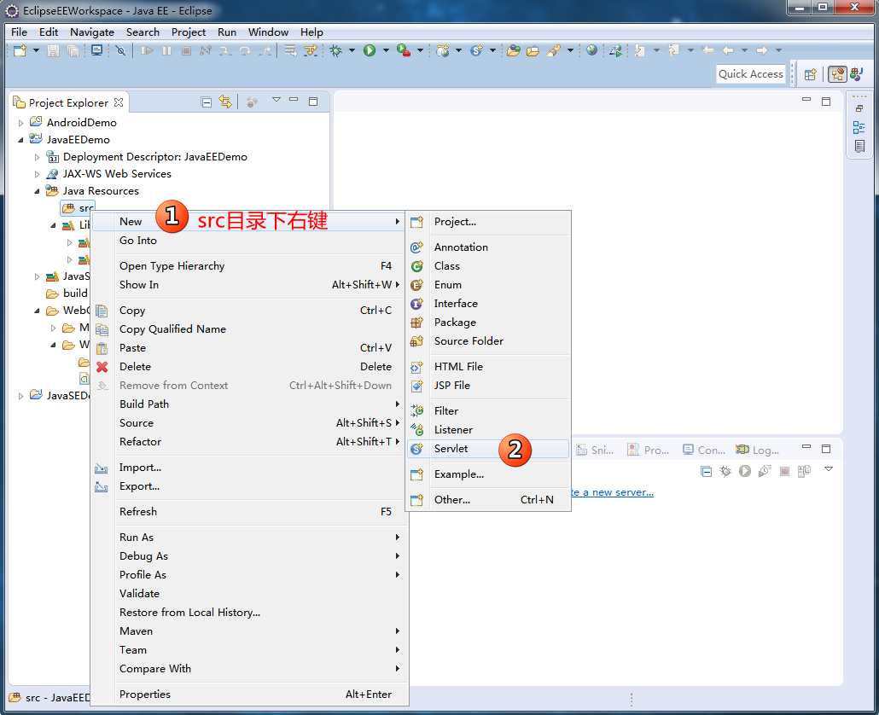Choose JSP File in New submenu
The height and width of the screenshot is (715, 879).
(x=487, y=385)
